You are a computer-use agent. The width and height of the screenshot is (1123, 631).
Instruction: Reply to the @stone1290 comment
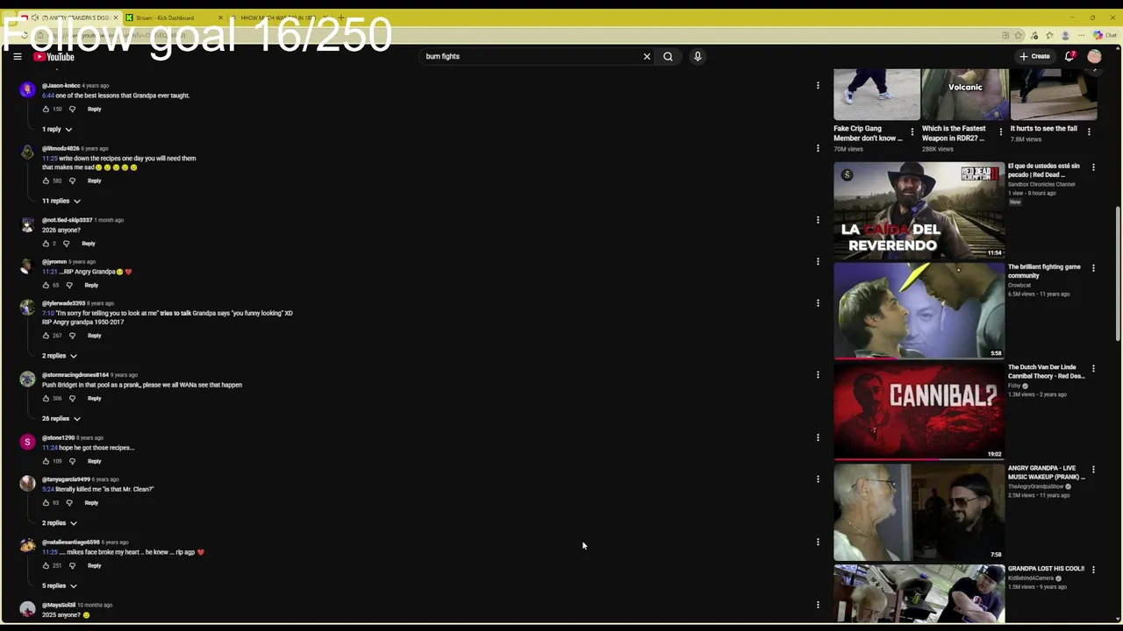94,461
